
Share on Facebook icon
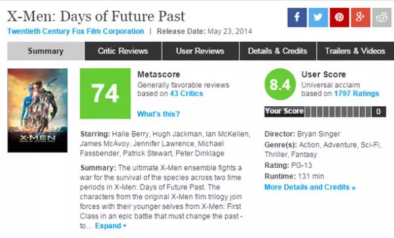[297, 17]
